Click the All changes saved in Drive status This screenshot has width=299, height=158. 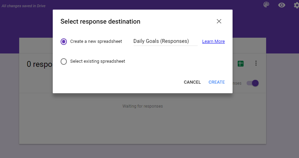(x=23, y=6)
